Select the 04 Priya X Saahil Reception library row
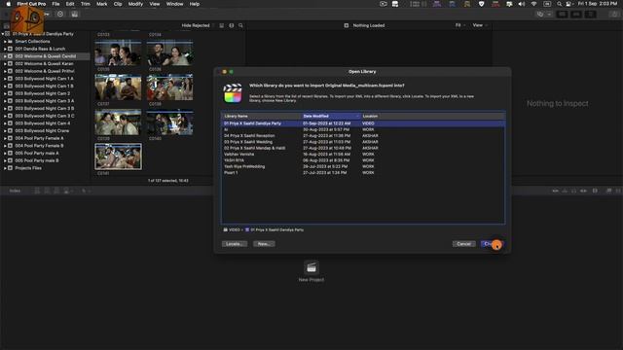This screenshot has width=623, height=350. point(363,136)
